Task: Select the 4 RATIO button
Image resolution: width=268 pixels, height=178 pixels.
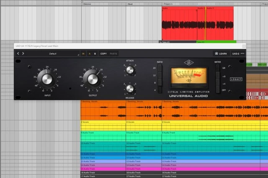Action: click(x=160, y=90)
